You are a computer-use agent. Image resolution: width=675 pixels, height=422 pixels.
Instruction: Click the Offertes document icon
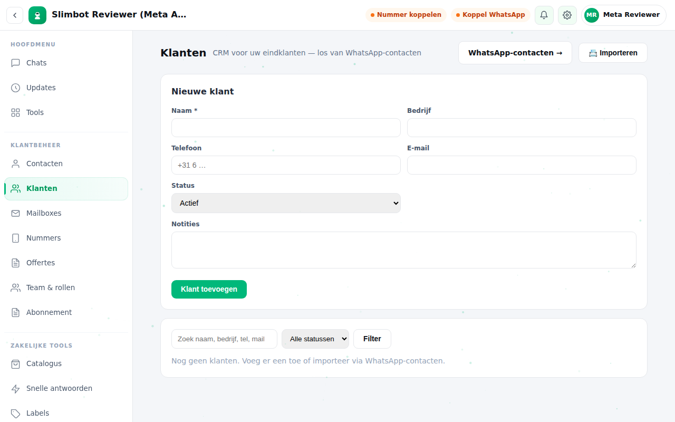pyautogui.click(x=16, y=263)
